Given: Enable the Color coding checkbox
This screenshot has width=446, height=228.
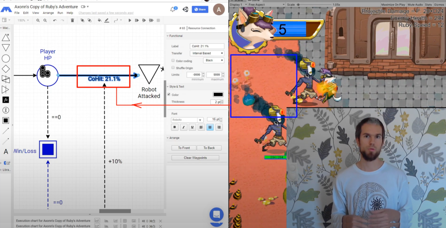Looking at the screenshot, I should click(x=173, y=61).
